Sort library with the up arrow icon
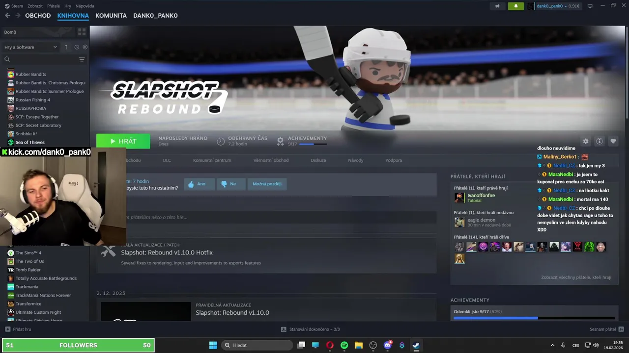The height and width of the screenshot is (353, 629). click(66, 47)
